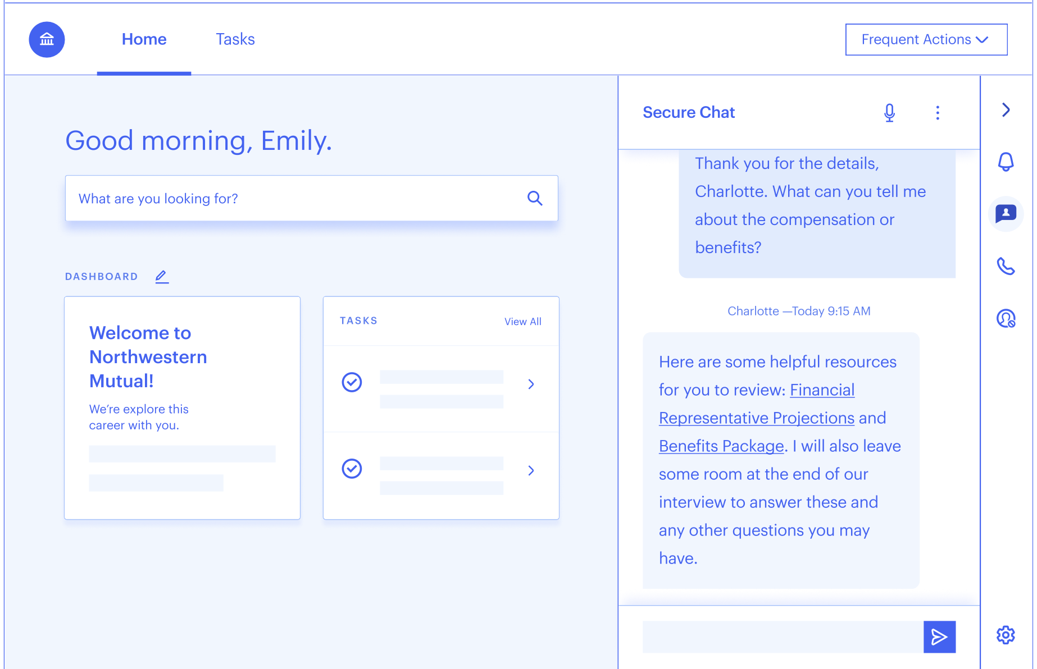Select the chat icon in the sidebar

coord(1006,213)
